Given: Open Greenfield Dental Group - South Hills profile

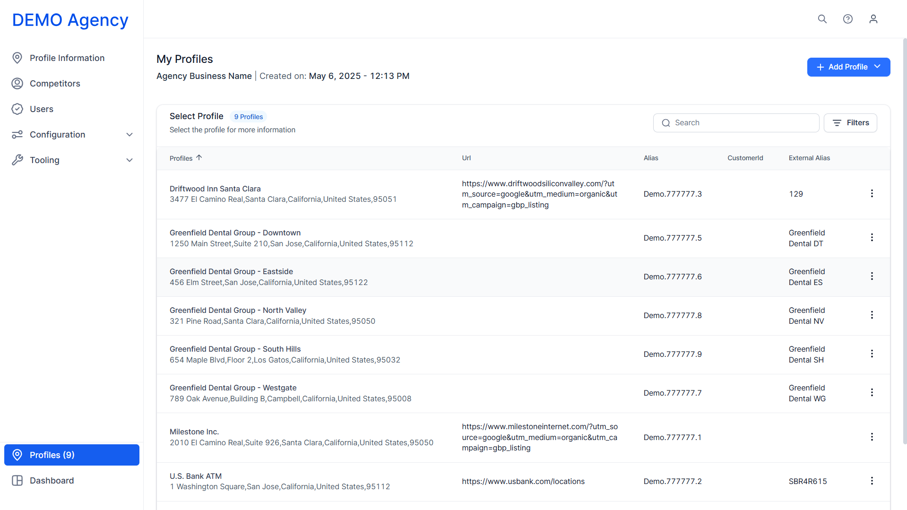Looking at the screenshot, I should pyautogui.click(x=235, y=349).
